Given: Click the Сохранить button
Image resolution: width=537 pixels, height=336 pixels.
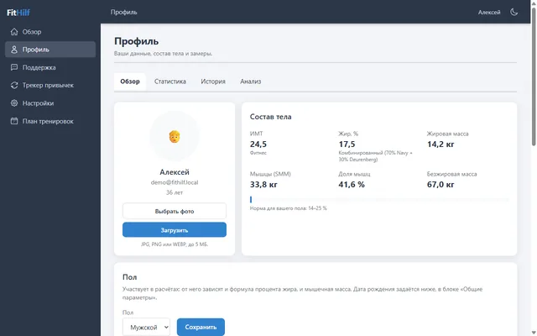Looking at the screenshot, I should coord(201,327).
